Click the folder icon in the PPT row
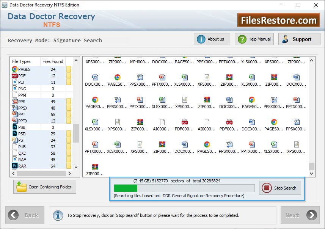The height and width of the screenshot is (229, 325). tap(69, 114)
